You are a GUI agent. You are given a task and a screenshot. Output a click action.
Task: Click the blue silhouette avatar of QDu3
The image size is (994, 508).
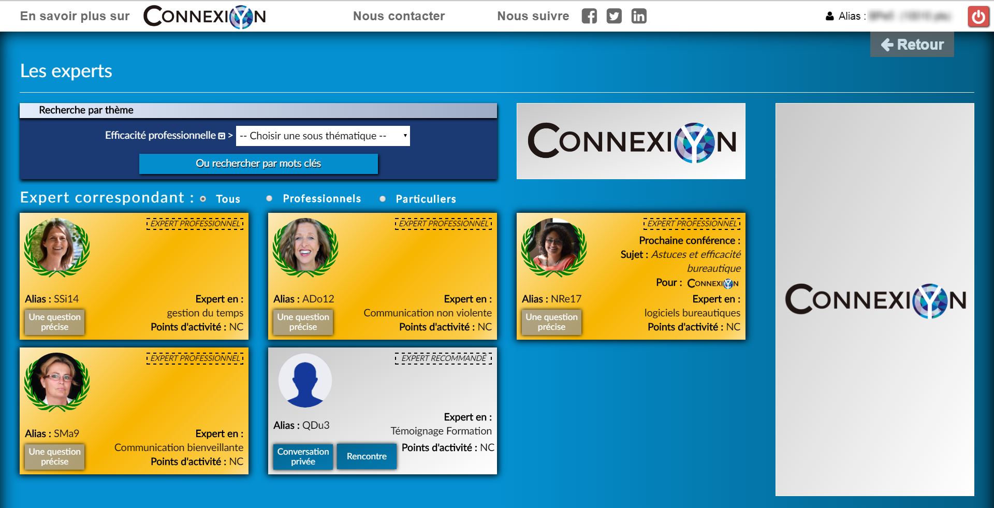click(x=305, y=381)
